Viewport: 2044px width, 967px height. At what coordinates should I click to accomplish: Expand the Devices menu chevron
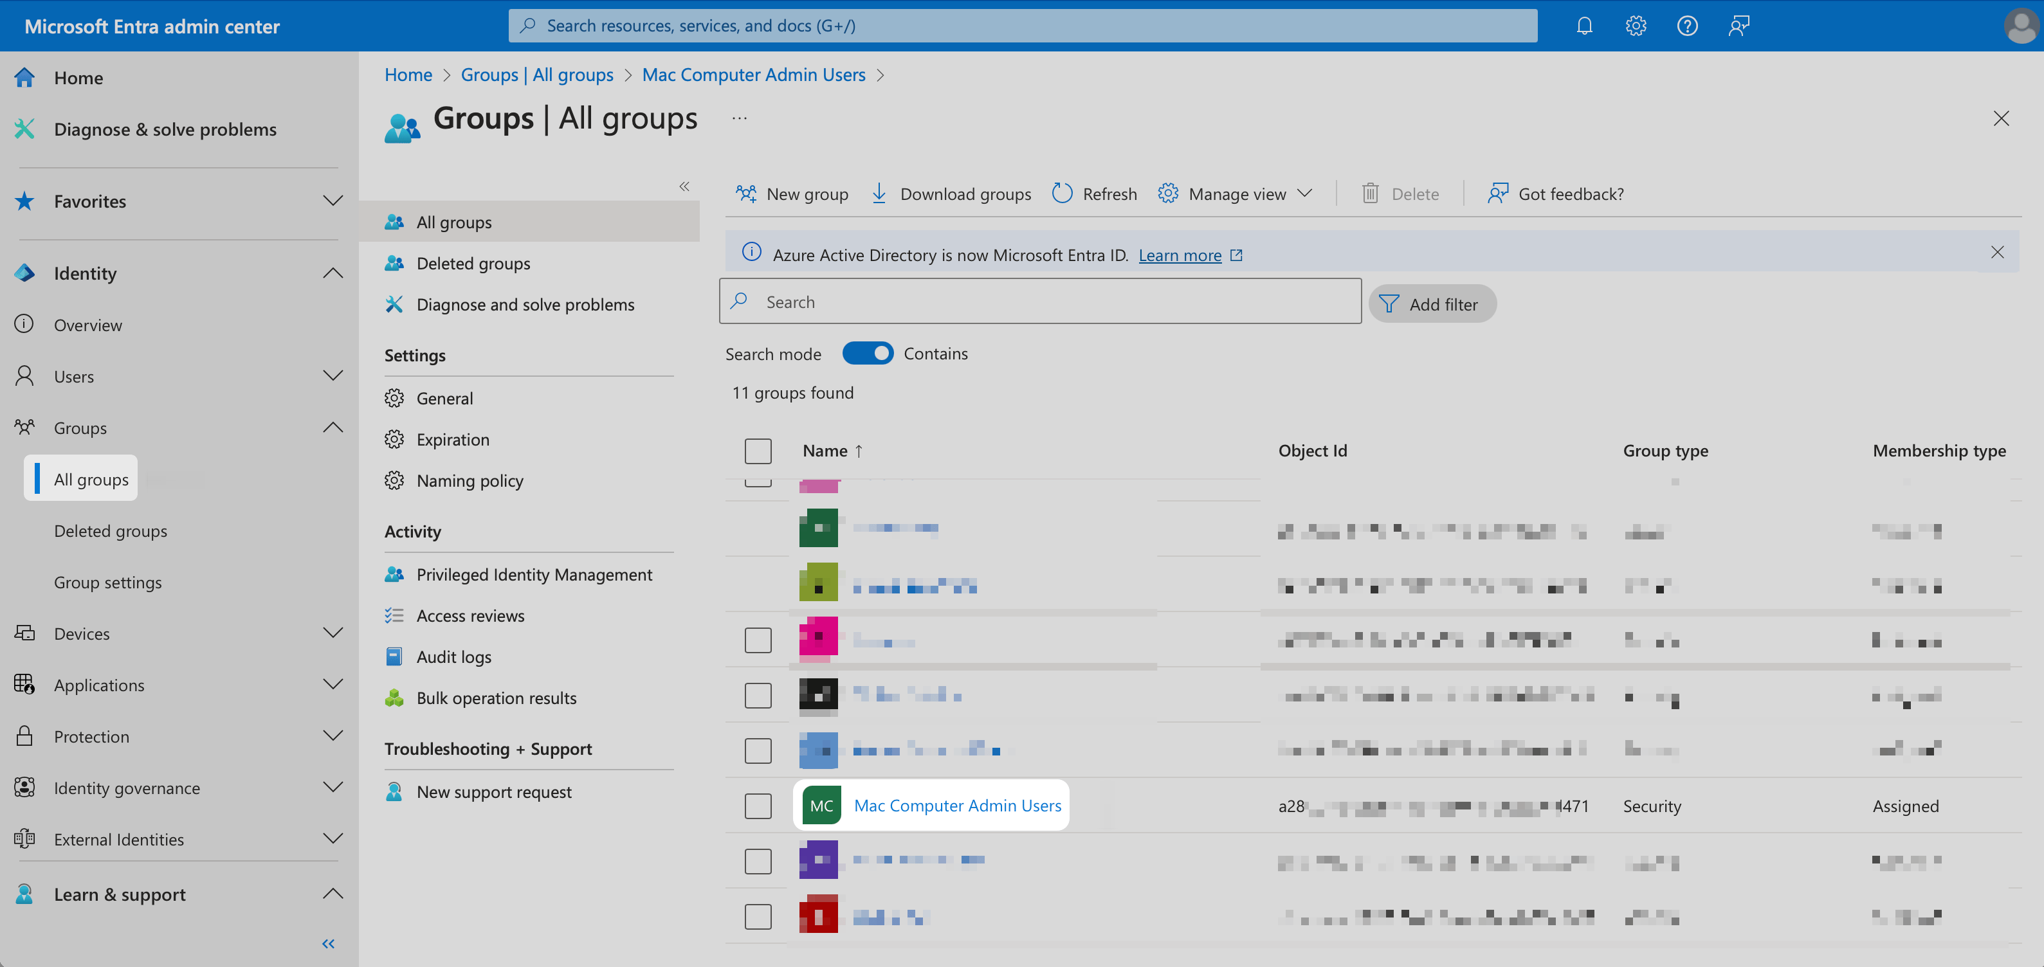[333, 632]
